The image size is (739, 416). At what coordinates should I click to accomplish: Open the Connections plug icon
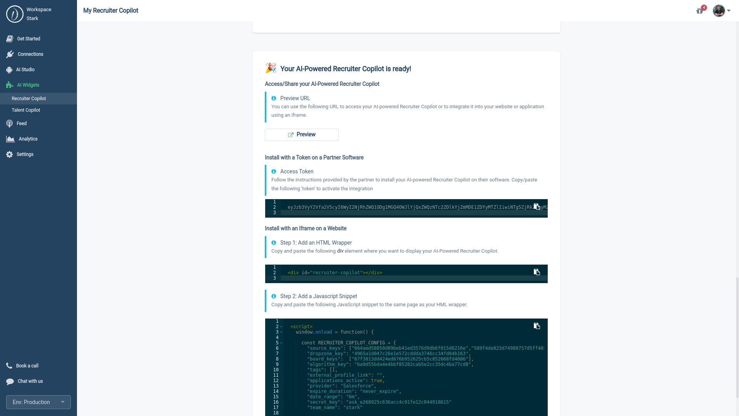(10, 54)
